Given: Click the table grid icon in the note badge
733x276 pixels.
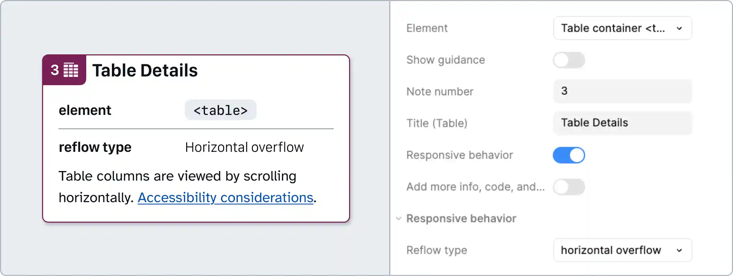Looking at the screenshot, I should 70,70.
